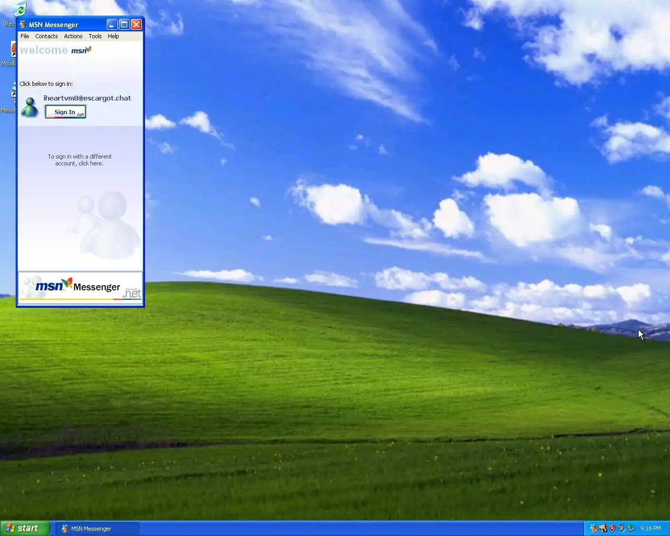Click the MSN Messenger tray icon with red X
The image size is (670, 536).
coord(594,529)
